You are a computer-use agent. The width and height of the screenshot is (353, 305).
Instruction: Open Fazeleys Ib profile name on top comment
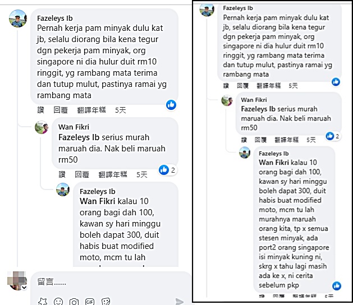[x=54, y=18]
